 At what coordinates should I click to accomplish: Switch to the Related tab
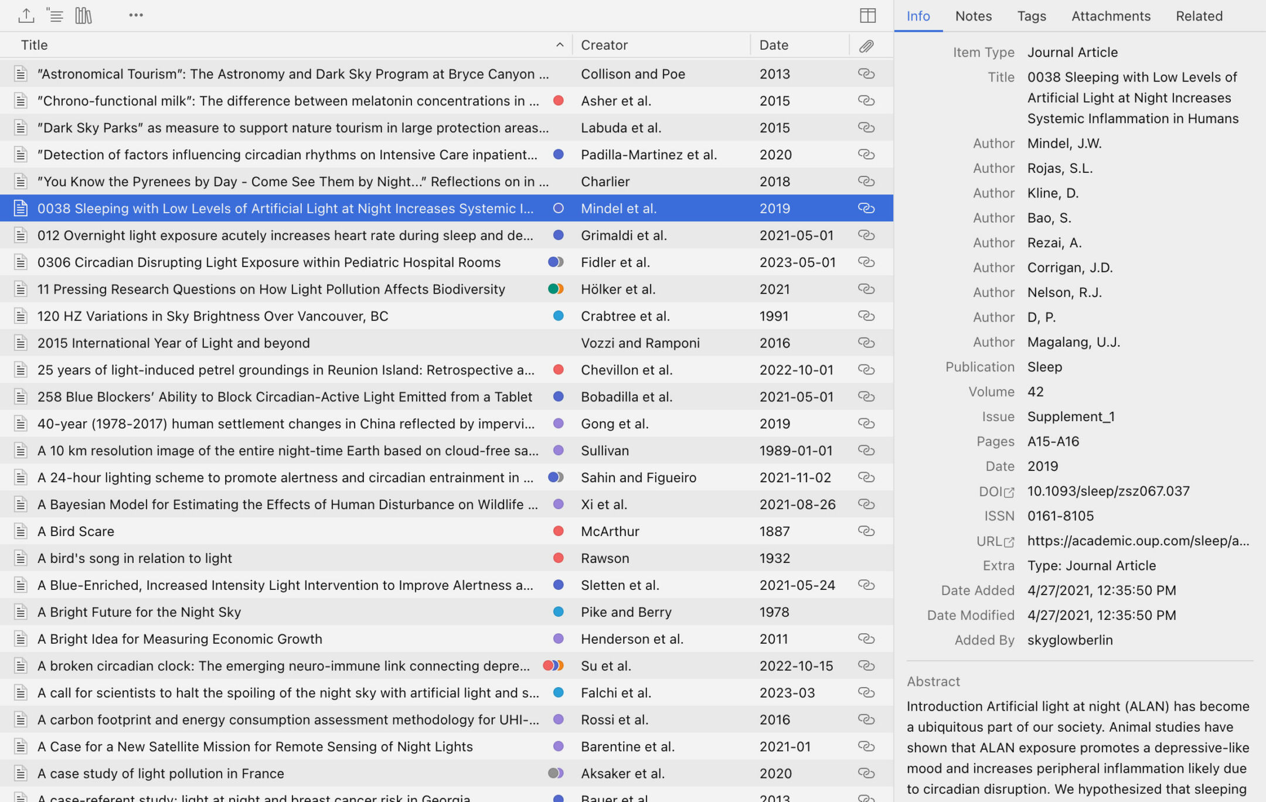click(x=1199, y=16)
